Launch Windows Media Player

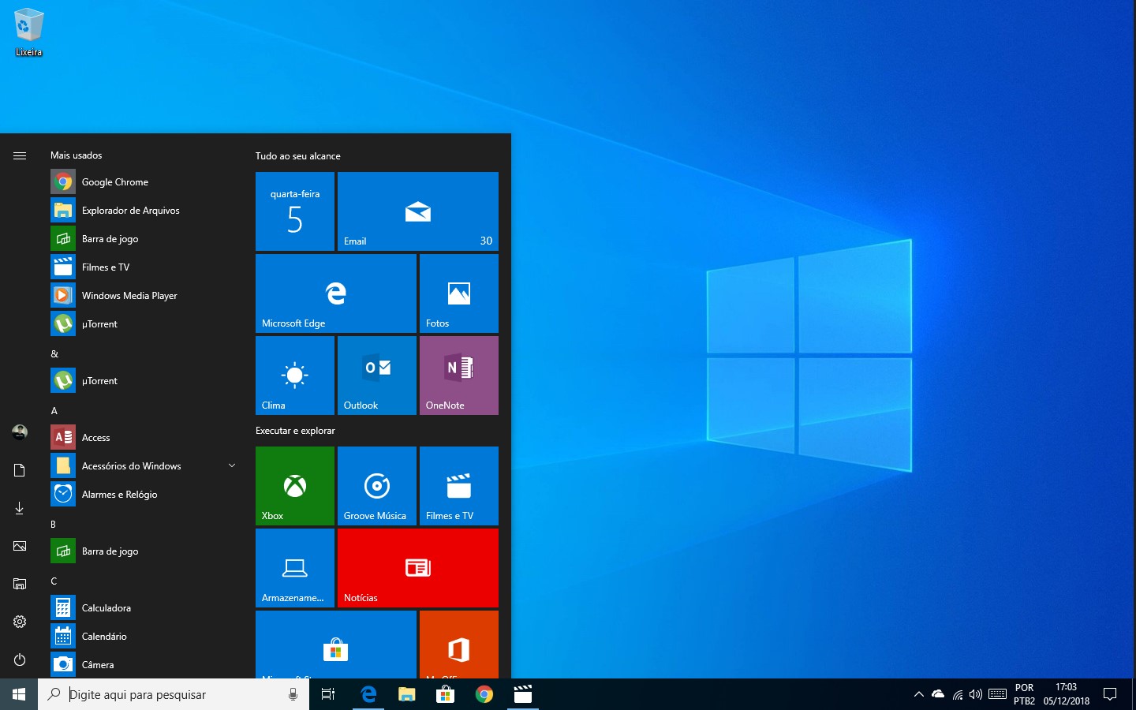[145, 296]
